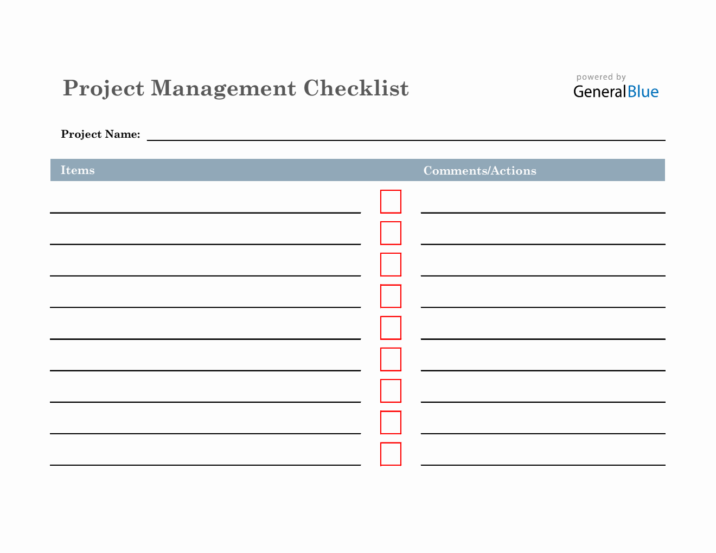The image size is (716, 553).
Task: Check the fifth red checkbox
Action: click(391, 327)
